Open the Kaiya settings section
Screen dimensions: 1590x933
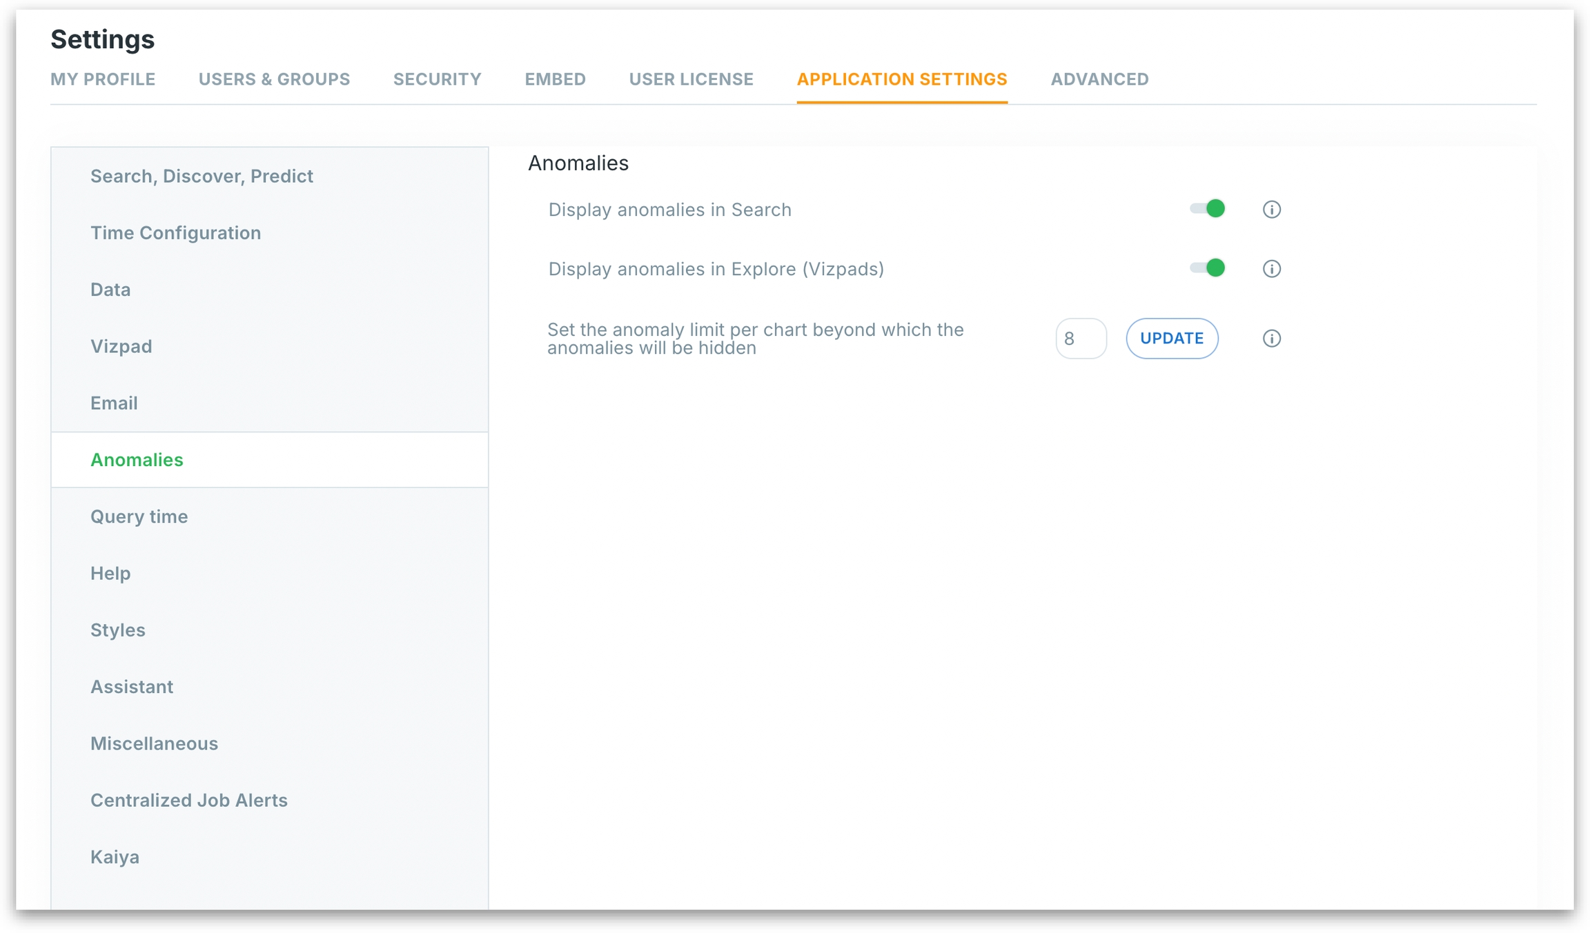tap(115, 857)
